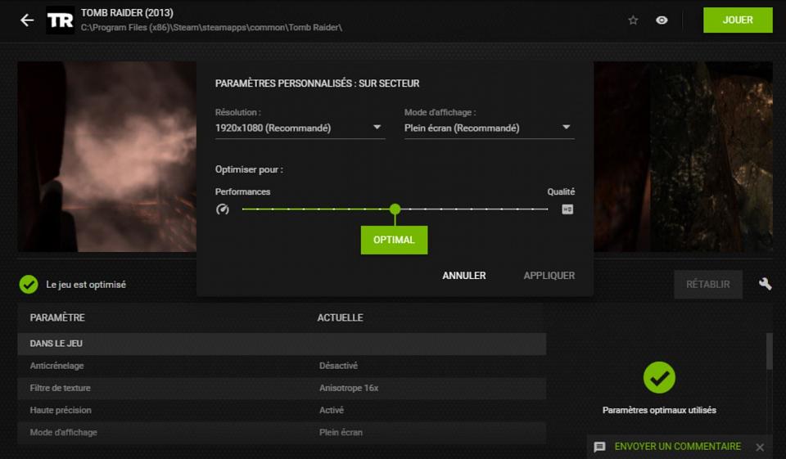Screen dimensions: 786x459
Task: Mark game as favorite with star icon
Action: click(633, 20)
